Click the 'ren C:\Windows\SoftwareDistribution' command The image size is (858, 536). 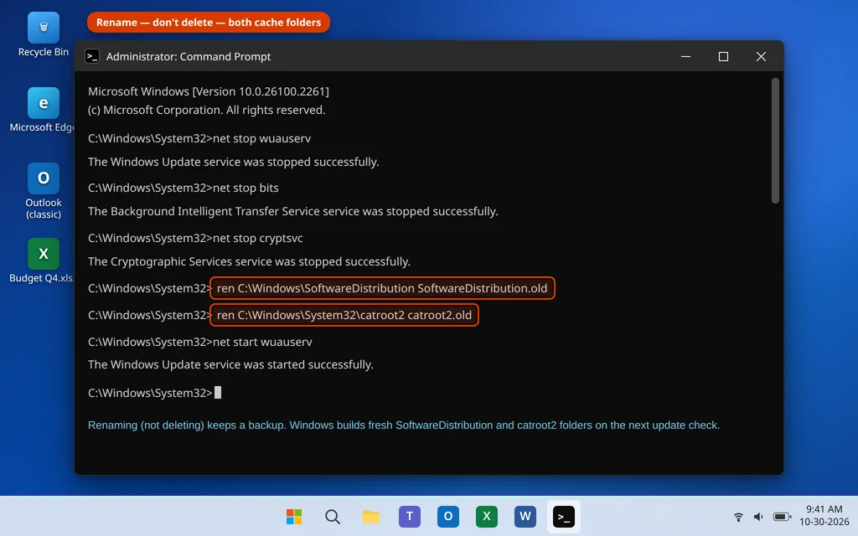pos(382,288)
